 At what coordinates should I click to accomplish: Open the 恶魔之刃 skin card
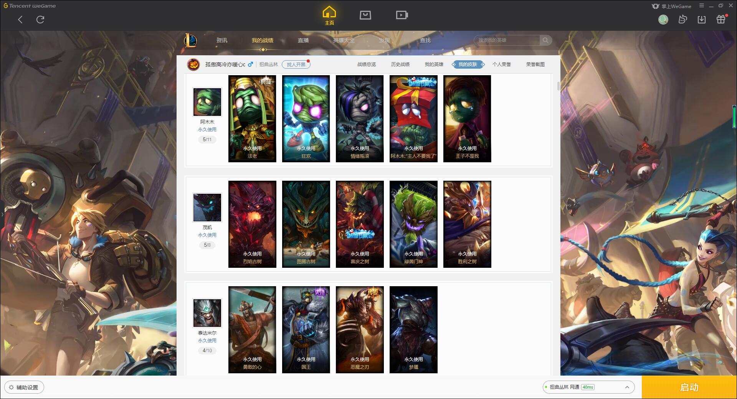(x=360, y=330)
